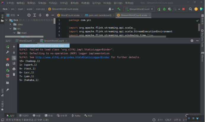The width and height of the screenshot is (205, 122).
Task: Click the exit door icon in run panel
Action: (8, 76)
